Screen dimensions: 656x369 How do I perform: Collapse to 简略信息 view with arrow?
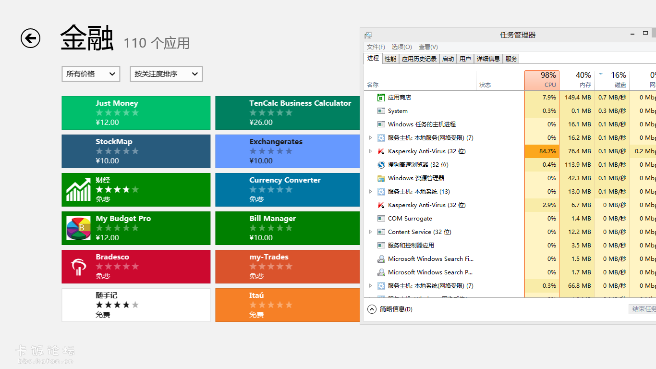pyautogui.click(x=372, y=309)
